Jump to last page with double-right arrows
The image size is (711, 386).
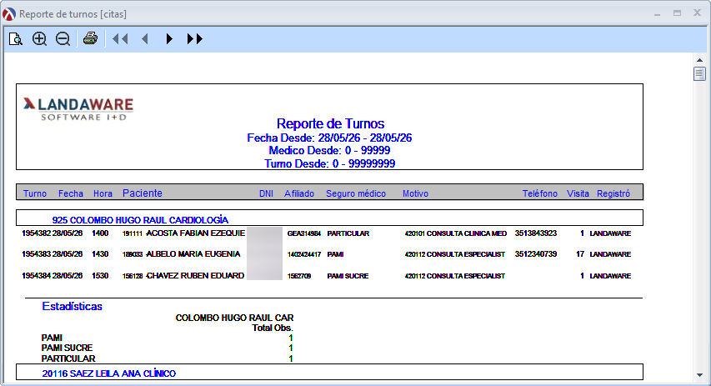point(194,39)
